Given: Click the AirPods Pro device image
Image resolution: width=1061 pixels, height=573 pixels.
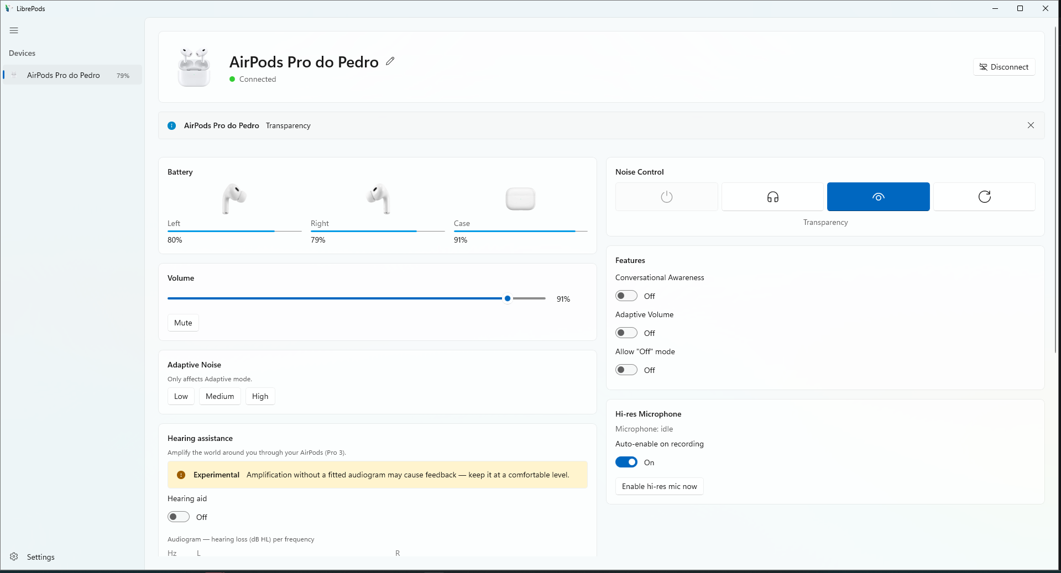Looking at the screenshot, I should pyautogui.click(x=194, y=67).
